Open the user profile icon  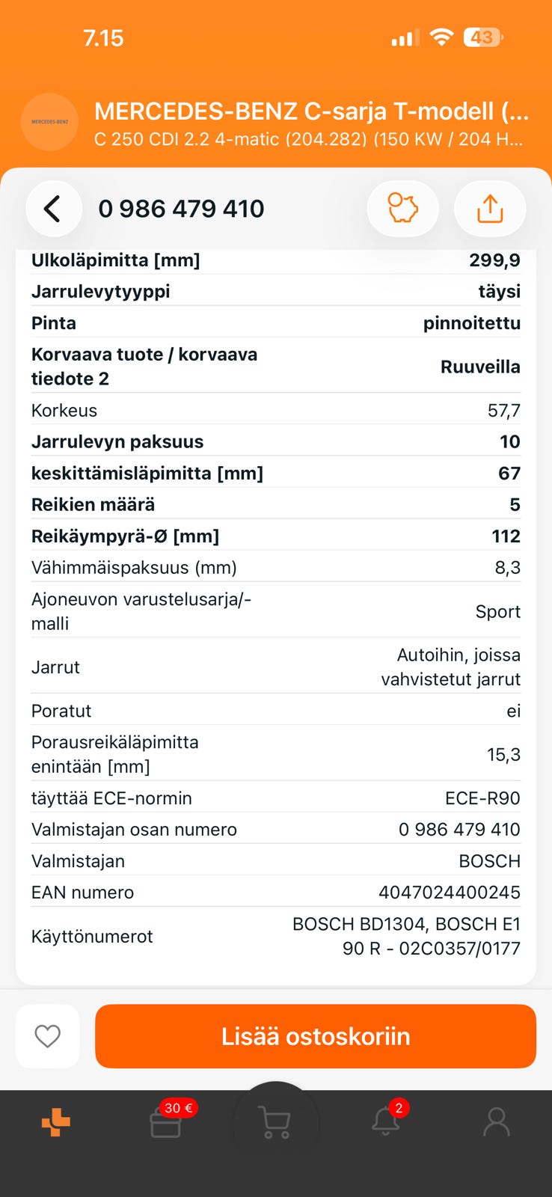(497, 1122)
